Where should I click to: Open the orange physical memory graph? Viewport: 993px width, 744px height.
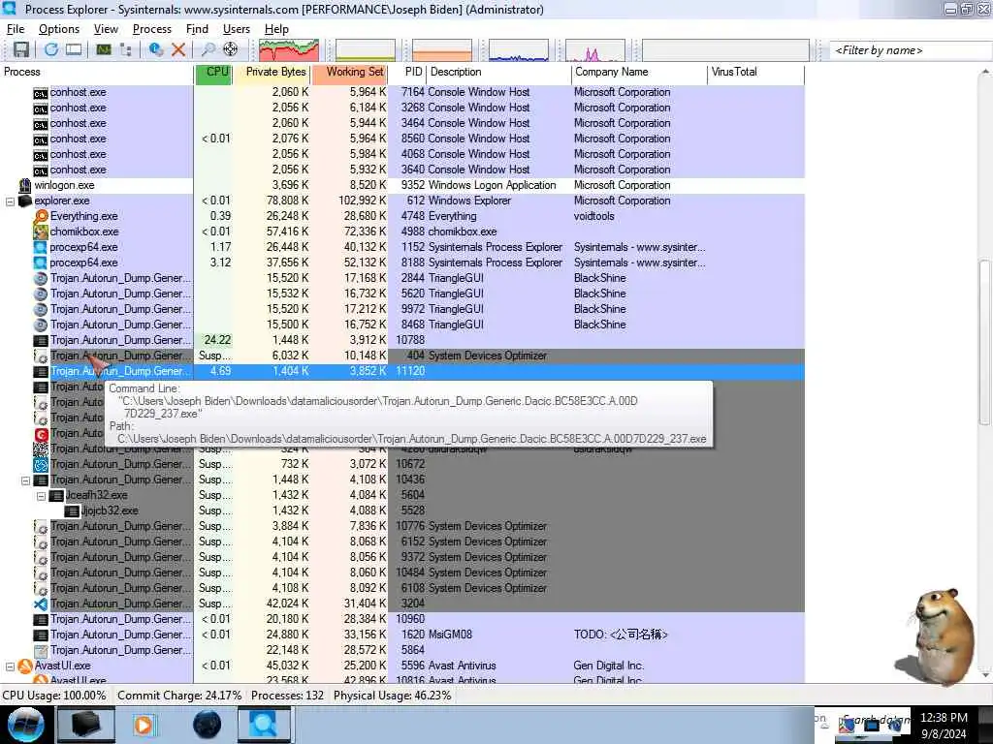[442, 50]
